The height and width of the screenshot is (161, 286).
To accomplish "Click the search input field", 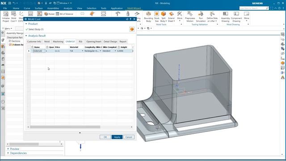I will pos(252,8).
